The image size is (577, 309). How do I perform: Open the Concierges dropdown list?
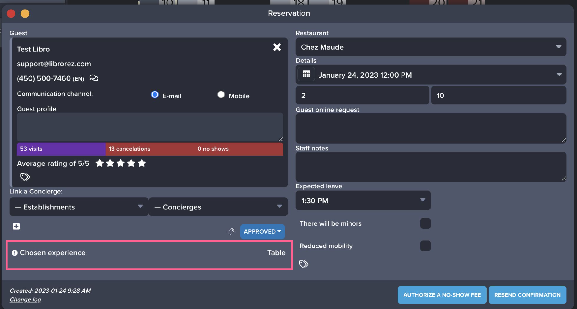tap(218, 207)
